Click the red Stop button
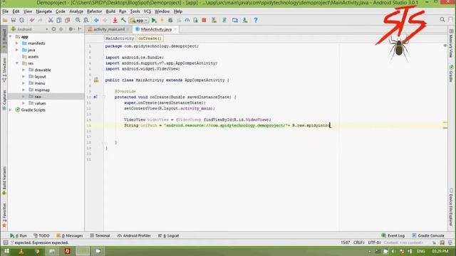Image resolution: width=456 pixels, height=256 pixels. (x=204, y=20)
